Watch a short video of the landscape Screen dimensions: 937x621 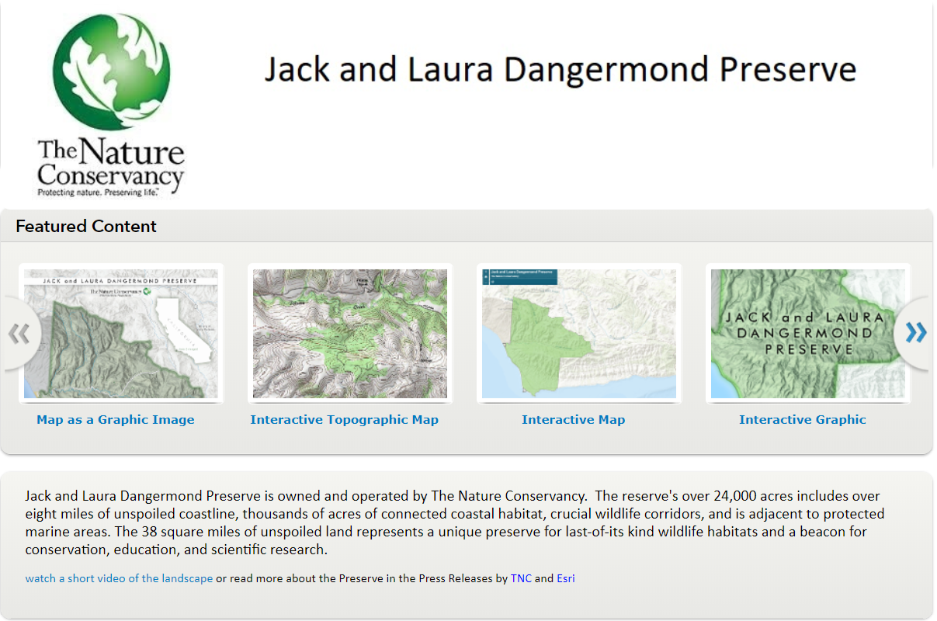pyautogui.click(x=119, y=578)
